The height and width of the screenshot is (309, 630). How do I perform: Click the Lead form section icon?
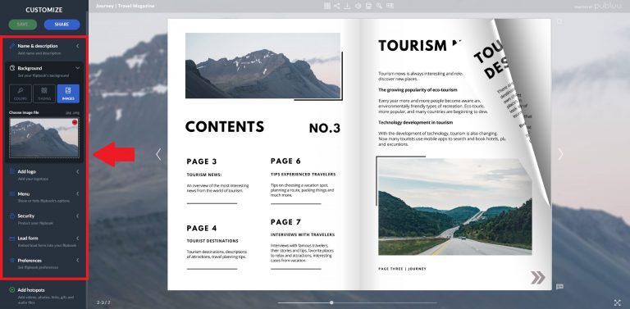(x=12, y=239)
